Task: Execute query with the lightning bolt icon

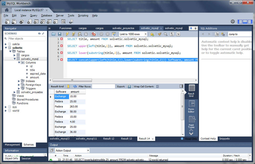Action: (x=67, y=34)
